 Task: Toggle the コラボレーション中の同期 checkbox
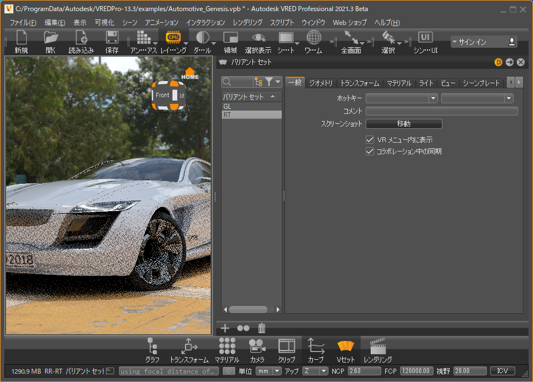pos(370,151)
